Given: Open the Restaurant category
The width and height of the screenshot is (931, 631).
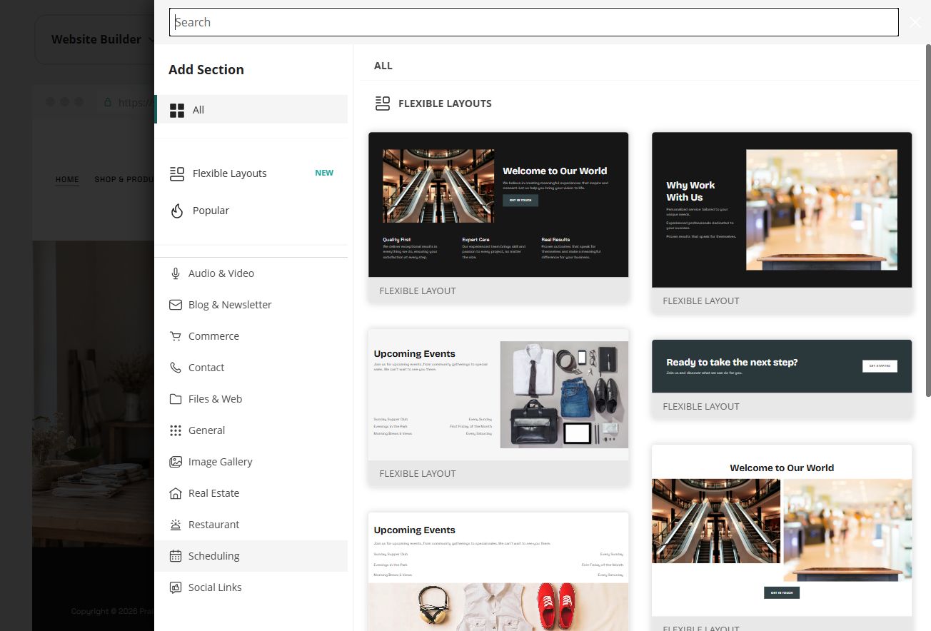Looking at the screenshot, I should click(x=251, y=525).
